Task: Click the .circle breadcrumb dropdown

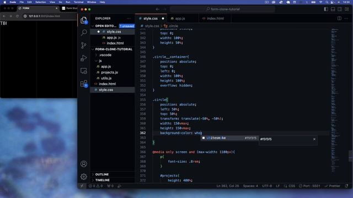Action: [172, 26]
